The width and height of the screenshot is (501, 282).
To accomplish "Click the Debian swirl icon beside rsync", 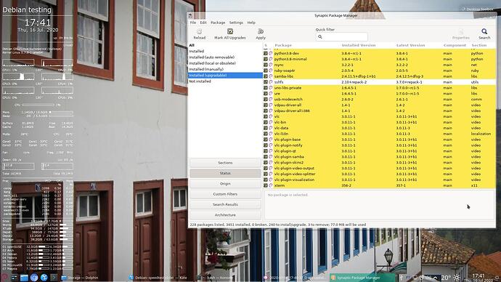I will 271,65.
